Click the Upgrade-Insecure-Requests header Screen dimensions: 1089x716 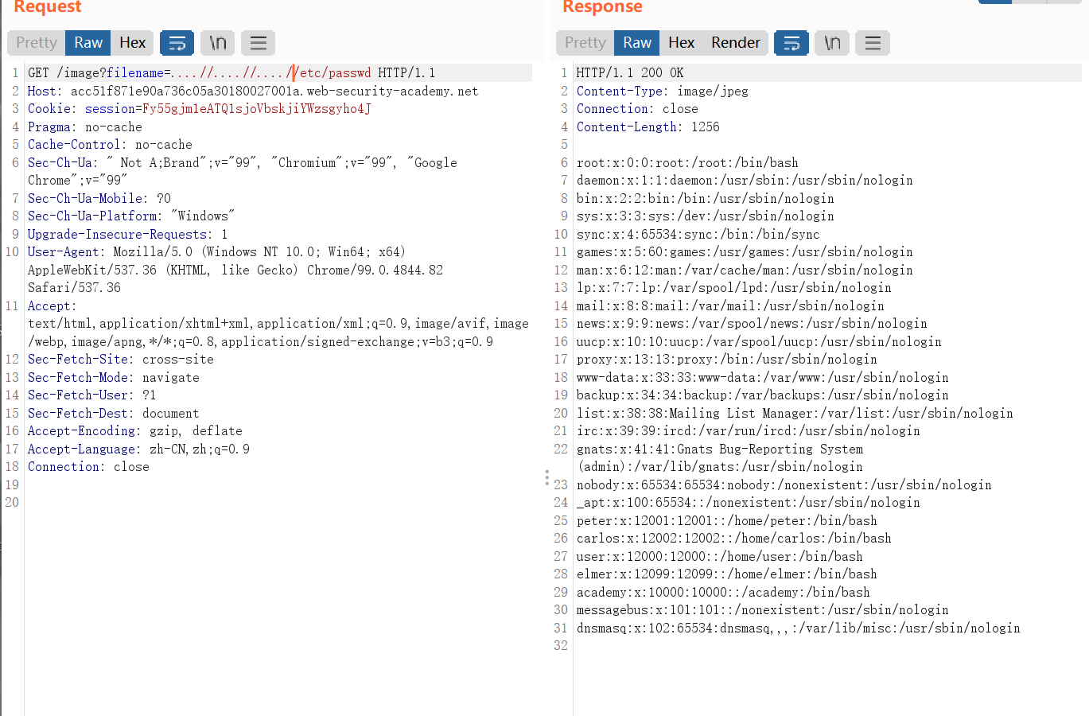(x=128, y=235)
